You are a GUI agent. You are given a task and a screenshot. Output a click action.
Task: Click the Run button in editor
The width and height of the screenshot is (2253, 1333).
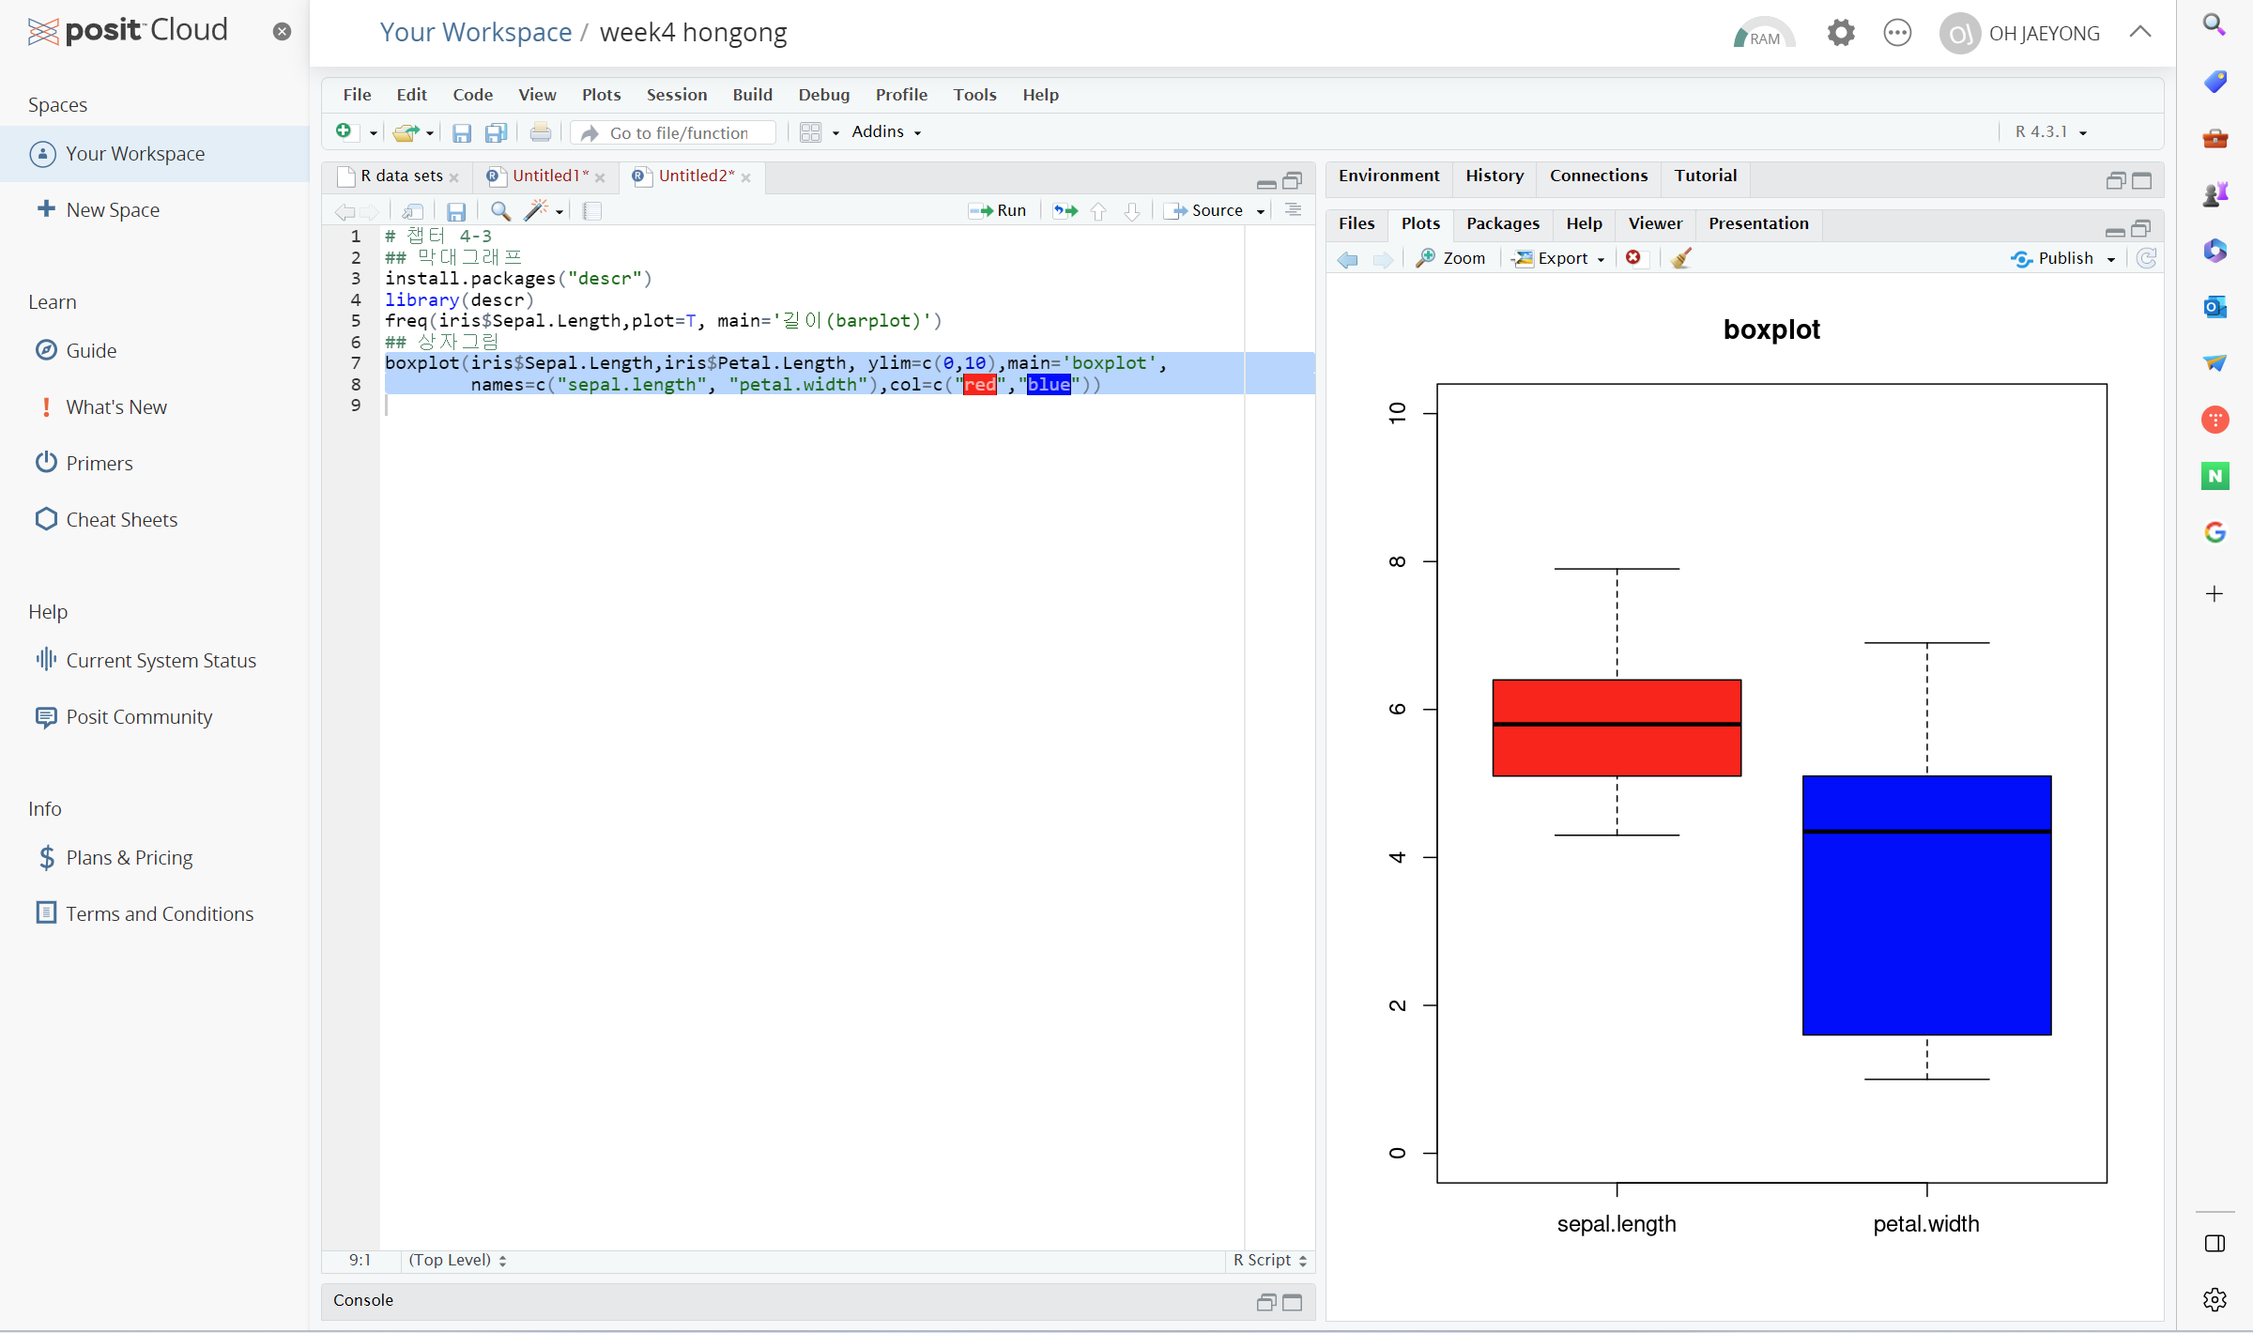pos(998,210)
